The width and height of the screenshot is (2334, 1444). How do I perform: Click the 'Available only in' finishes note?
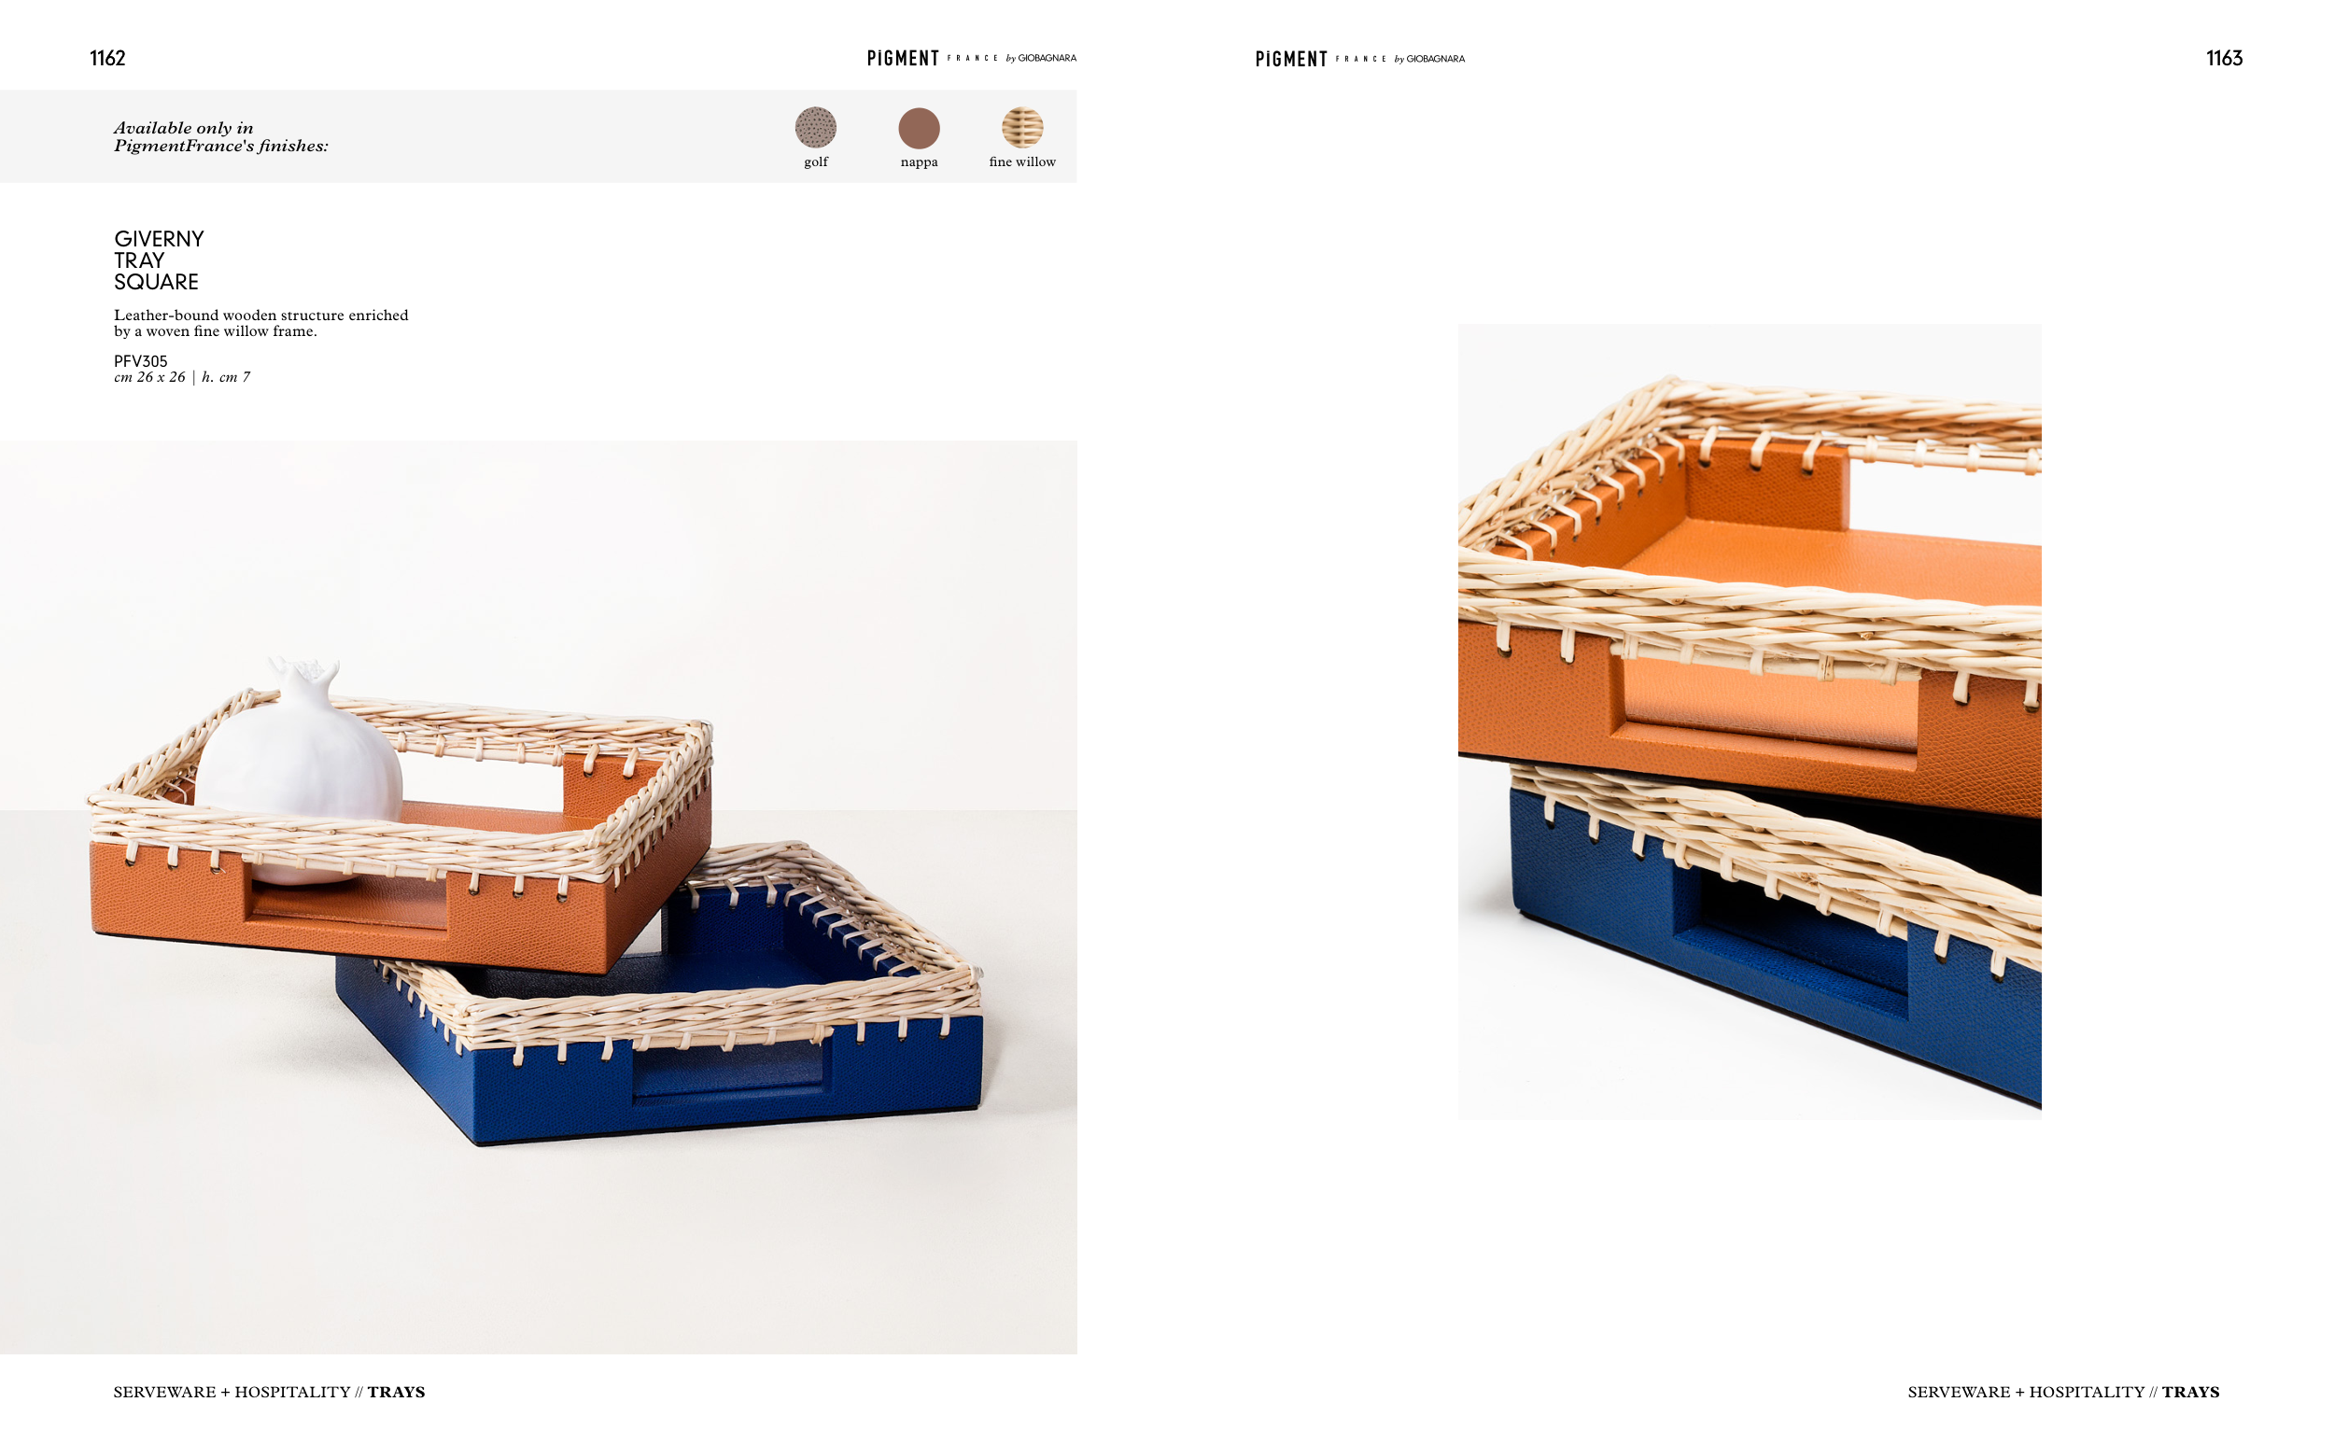[x=220, y=136]
